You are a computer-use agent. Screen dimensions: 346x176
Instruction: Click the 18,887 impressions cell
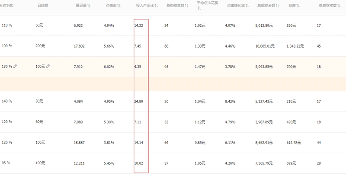(81, 142)
